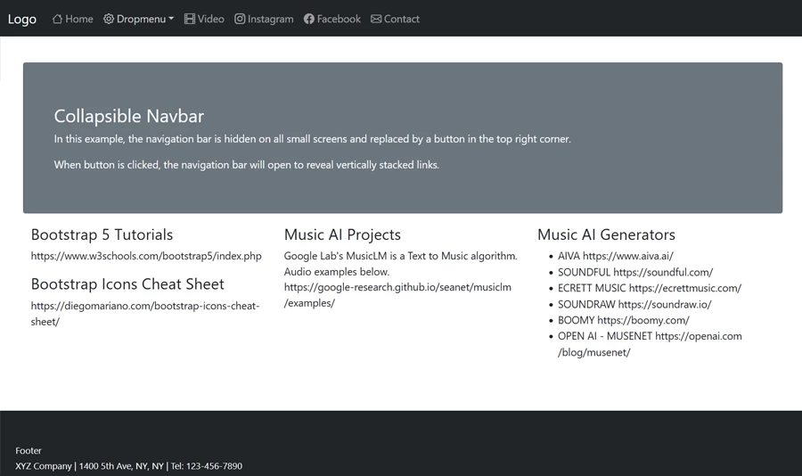Click the google-research musiclm examples URL
The height and width of the screenshot is (476, 802).
(397, 295)
